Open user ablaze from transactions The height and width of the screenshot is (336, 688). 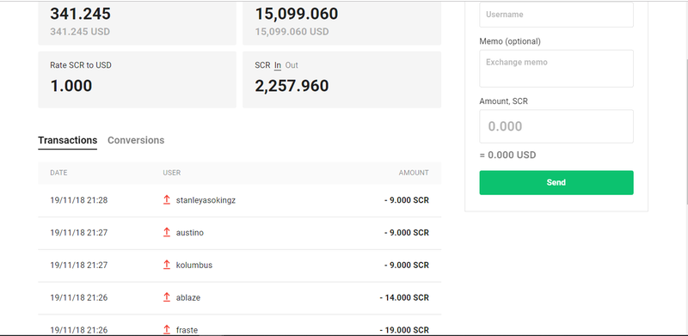pos(187,297)
